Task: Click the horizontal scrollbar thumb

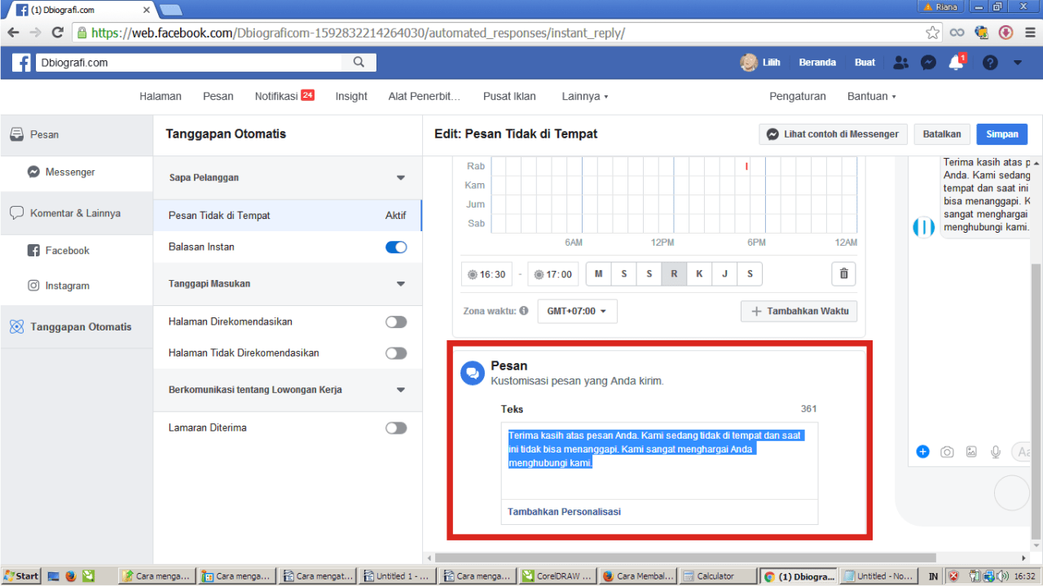Action: (x=685, y=558)
